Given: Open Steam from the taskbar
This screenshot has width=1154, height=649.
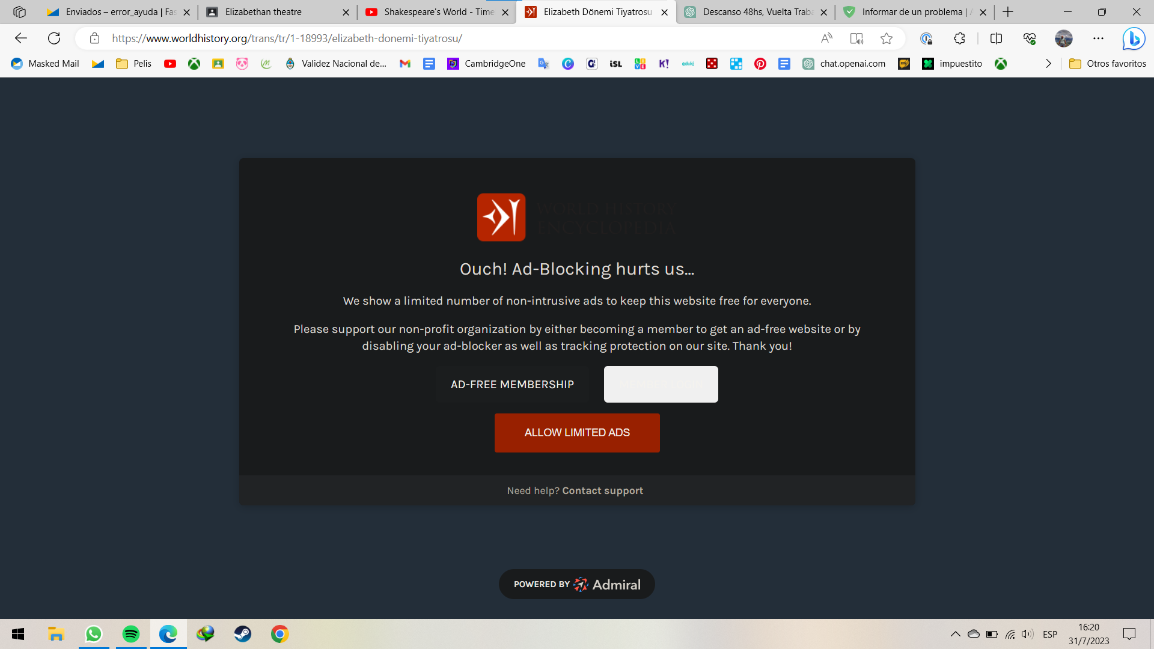Looking at the screenshot, I should [243, 634].
